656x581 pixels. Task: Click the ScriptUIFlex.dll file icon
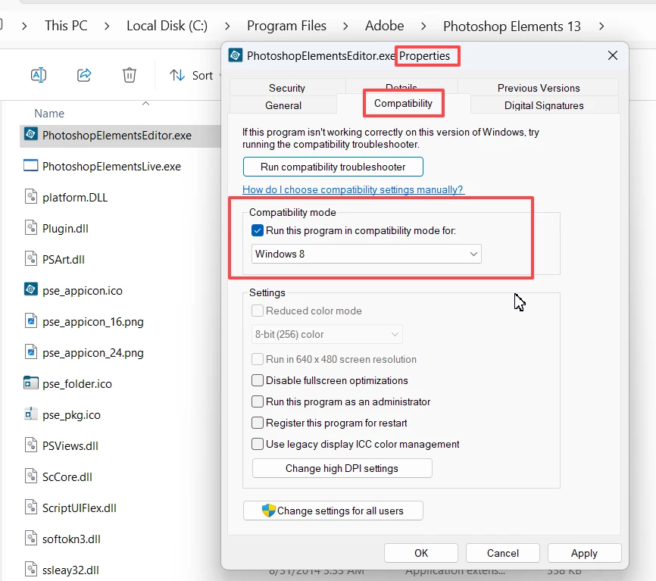click(31, 508)
